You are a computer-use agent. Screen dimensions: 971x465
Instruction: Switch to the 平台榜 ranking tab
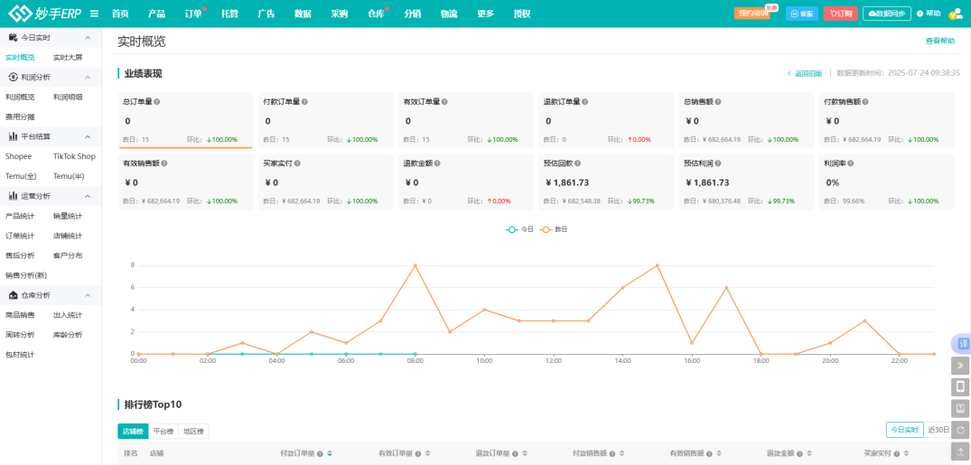tap(163, 431)
